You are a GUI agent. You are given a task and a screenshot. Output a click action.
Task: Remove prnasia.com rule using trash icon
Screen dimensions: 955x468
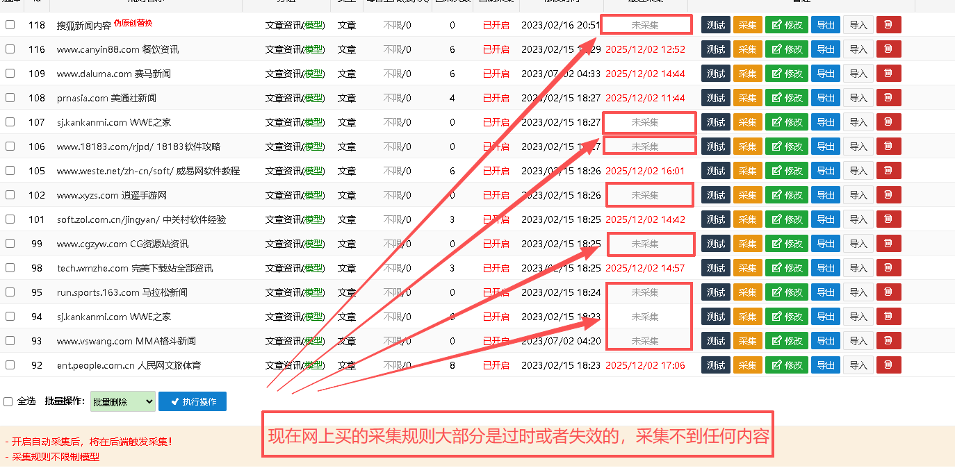coord(888,98)
